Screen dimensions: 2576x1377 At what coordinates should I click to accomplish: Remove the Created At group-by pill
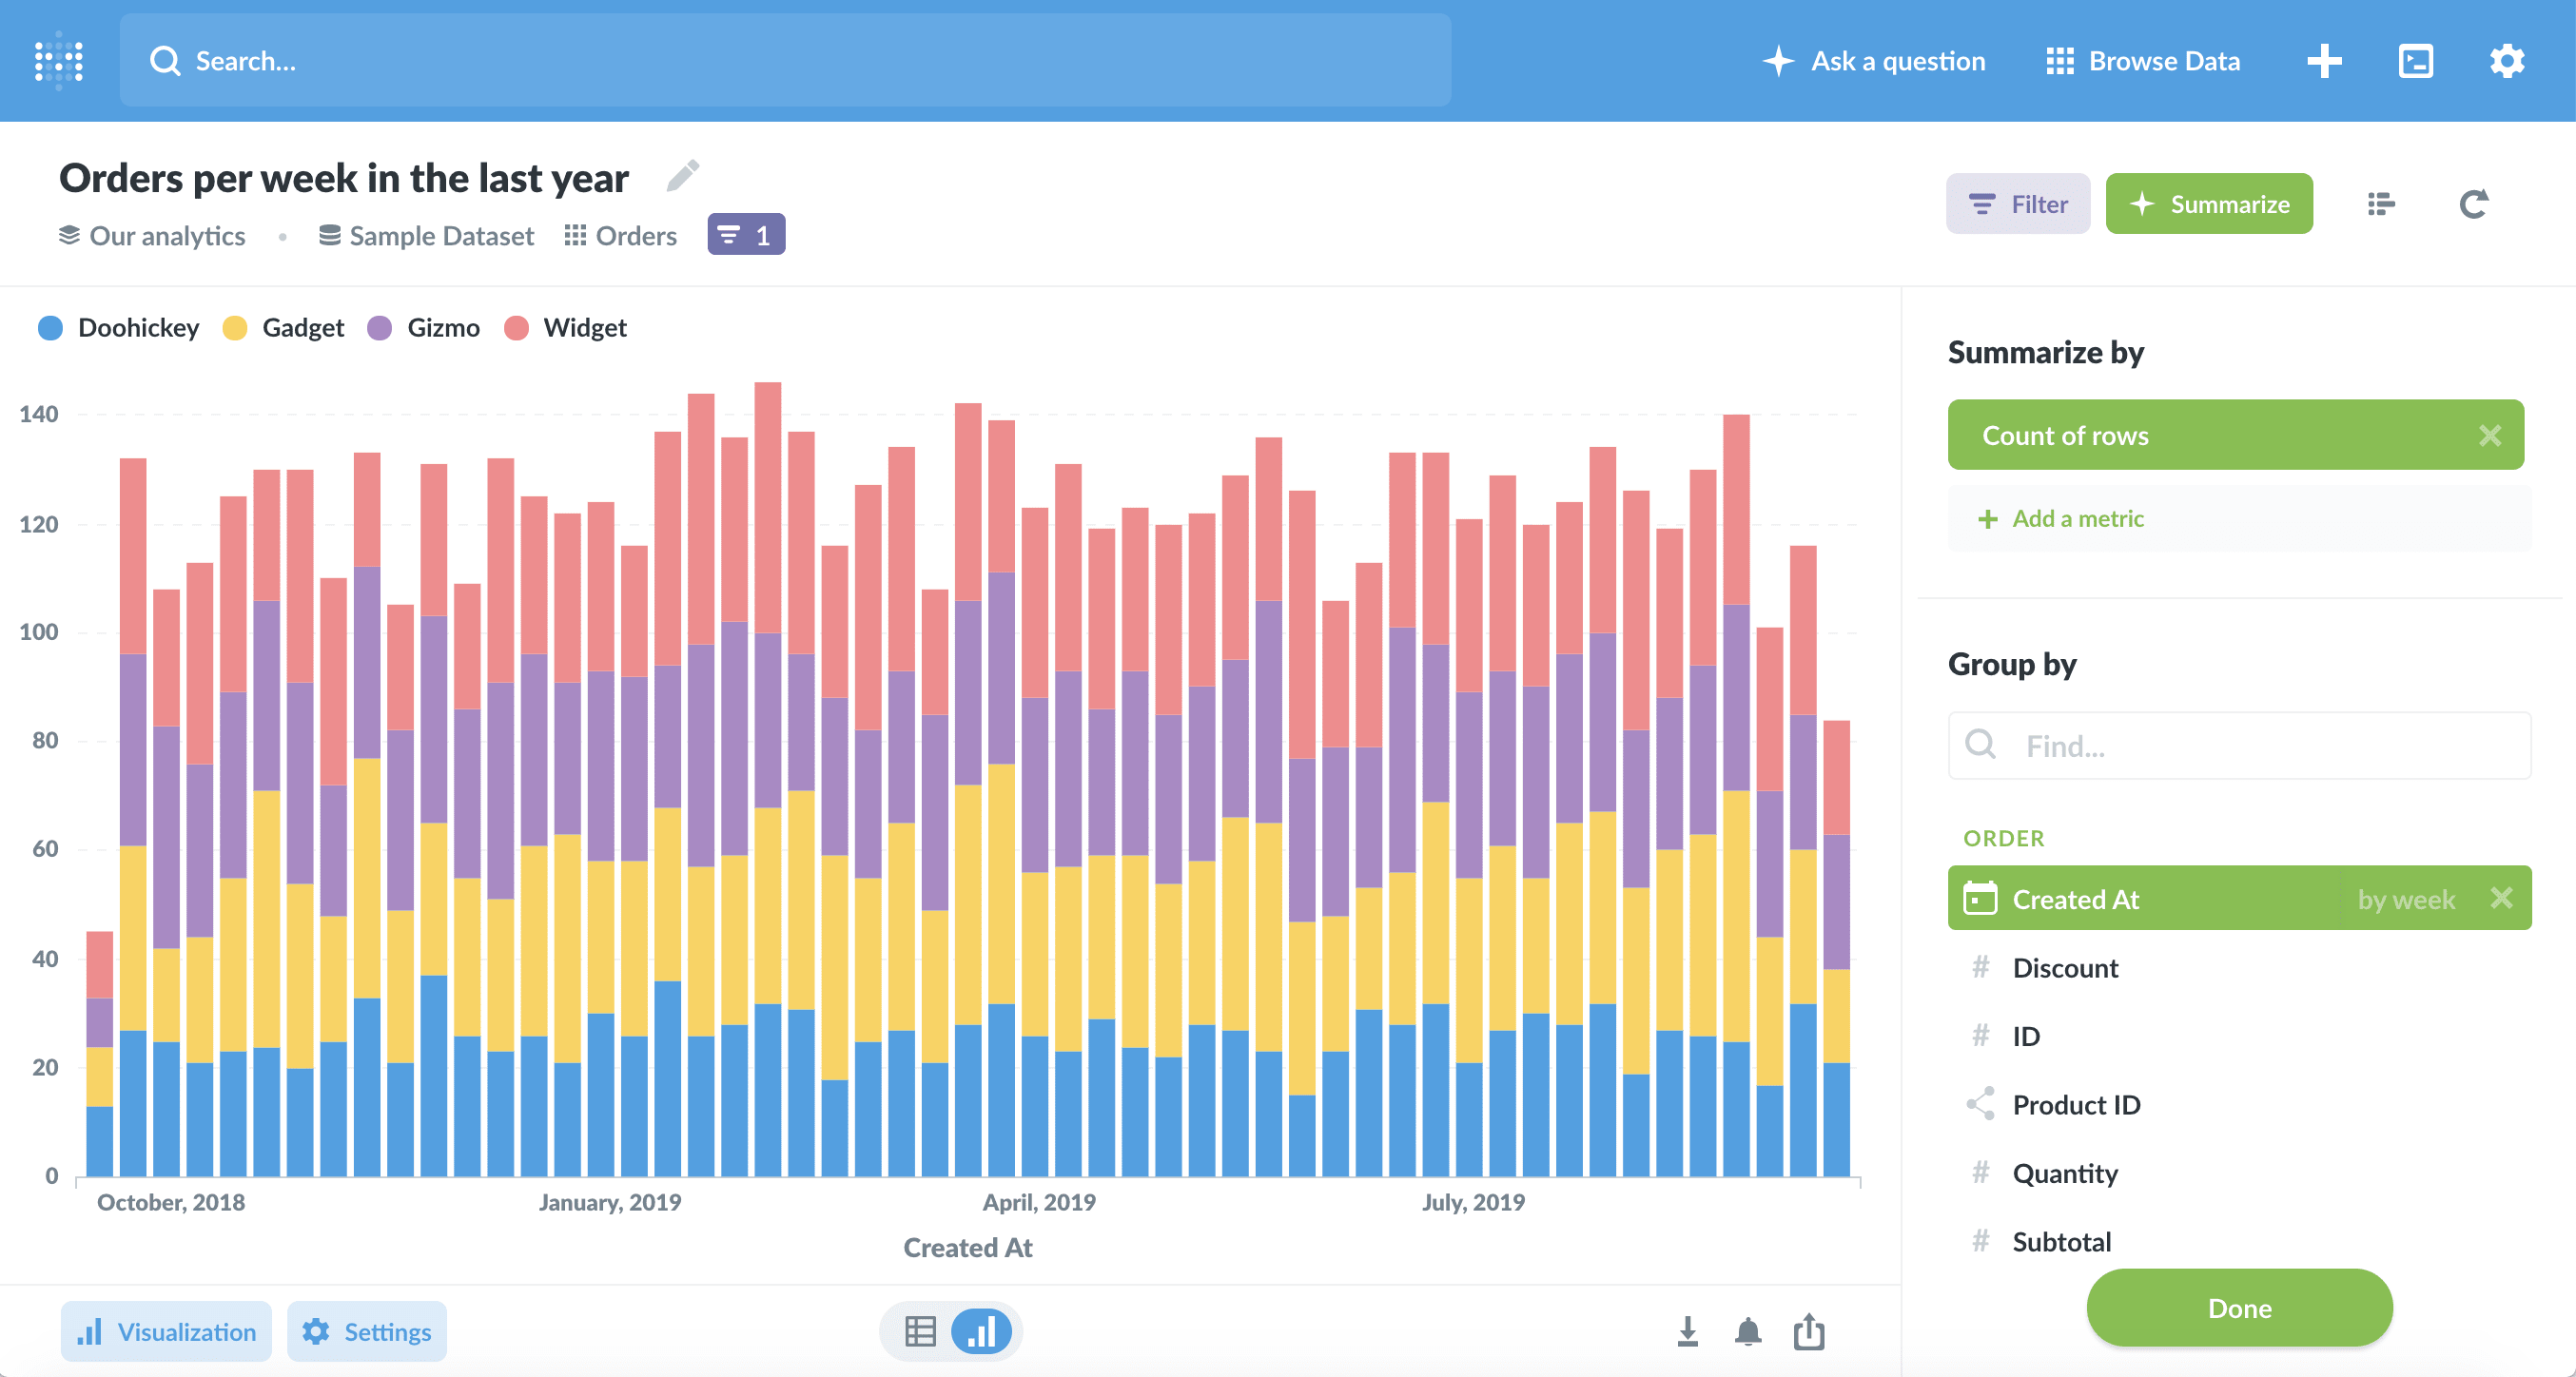[x=2499, y=898]
